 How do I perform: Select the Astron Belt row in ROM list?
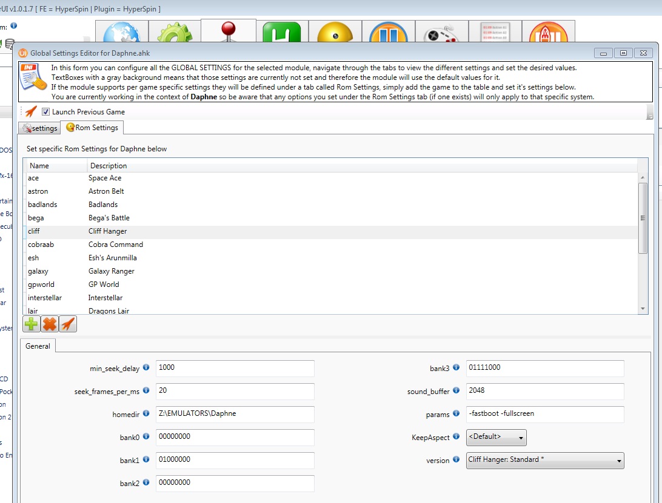(x=106, y=191)
